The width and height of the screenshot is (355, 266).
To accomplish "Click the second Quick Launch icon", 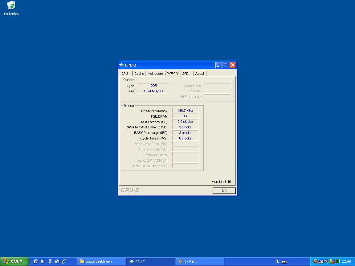I will tap(43, 261).
